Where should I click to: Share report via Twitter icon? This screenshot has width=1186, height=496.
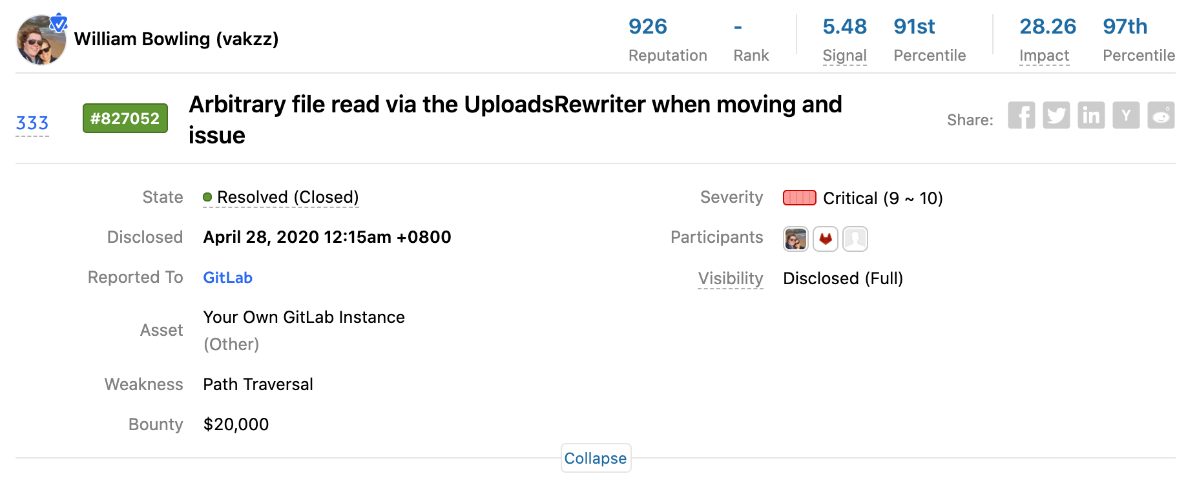click(x=1056, y=116)
